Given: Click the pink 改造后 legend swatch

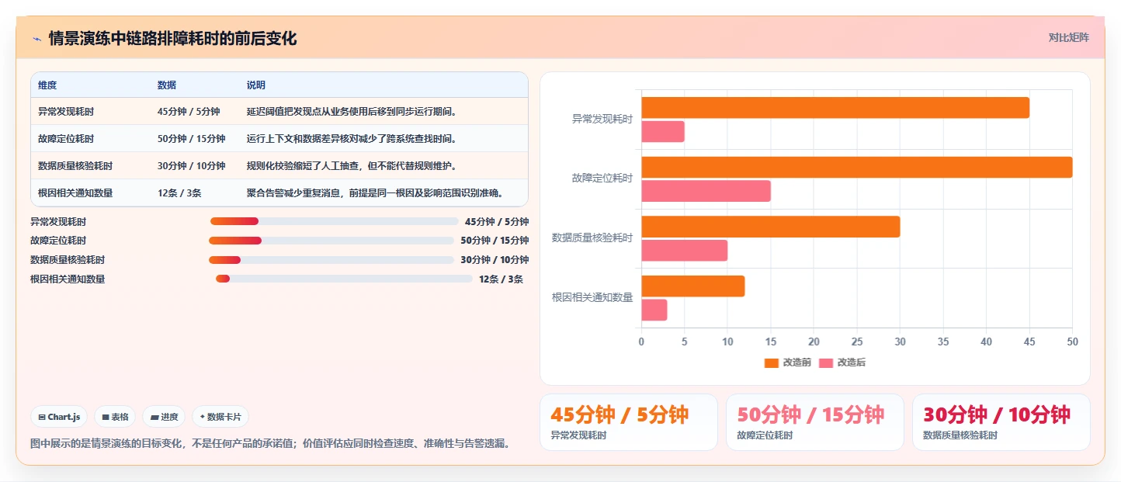Looking at the screenshot, I should coord(825,363).
